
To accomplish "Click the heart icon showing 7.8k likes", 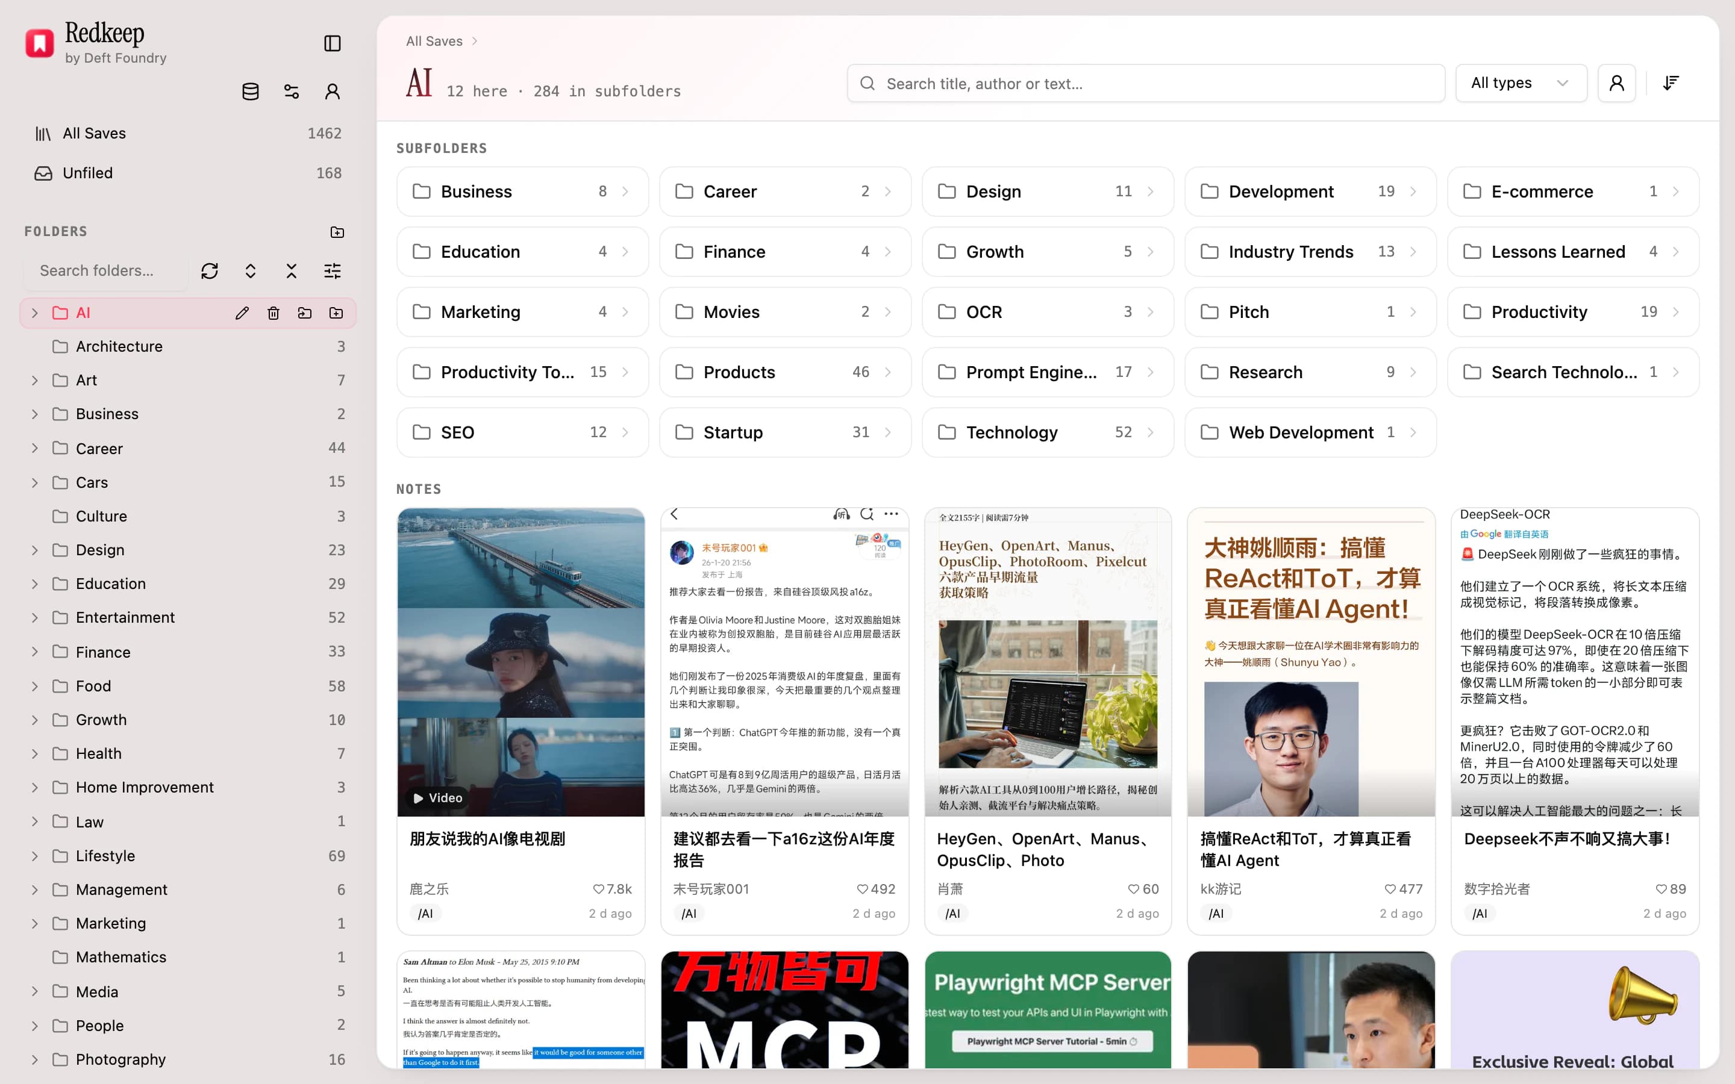I will point(599,889).
